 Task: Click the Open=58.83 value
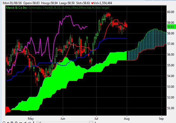(31, 3)
